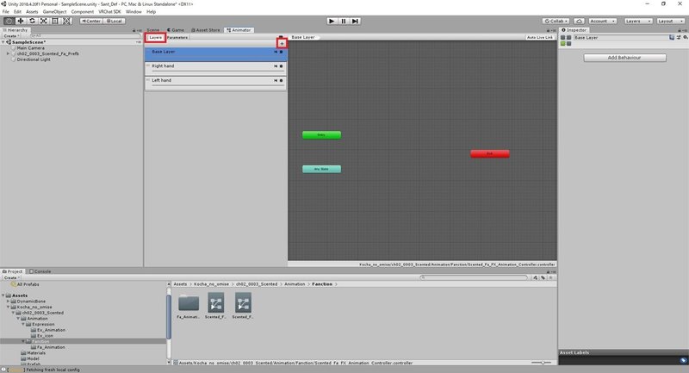Click the red Exit state node

tap(490, 154)
